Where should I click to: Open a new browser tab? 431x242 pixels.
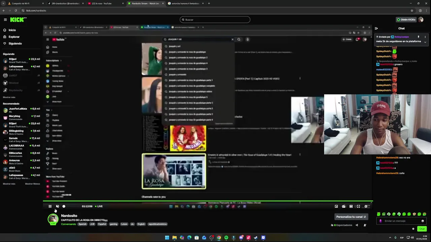(209, 3)
